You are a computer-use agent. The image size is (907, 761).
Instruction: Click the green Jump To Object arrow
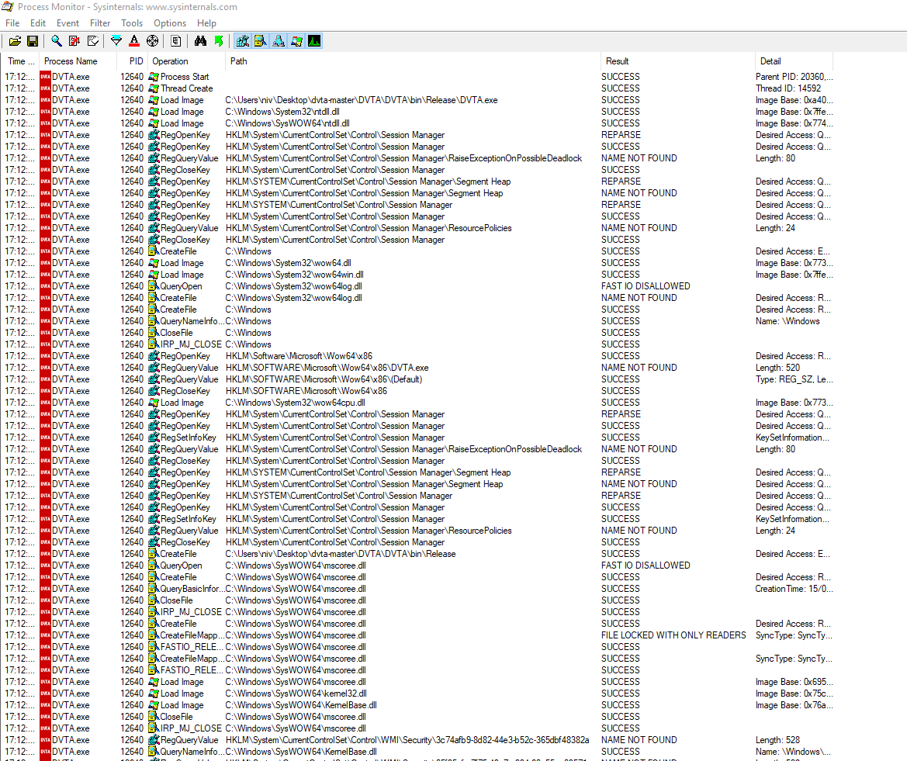(x=218, y=41)
